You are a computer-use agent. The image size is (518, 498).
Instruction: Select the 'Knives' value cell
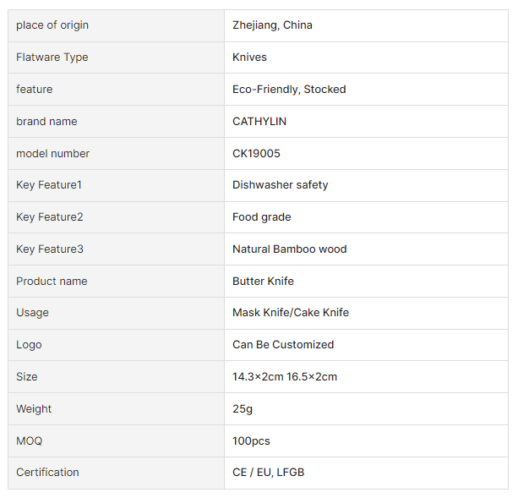point(249,57)
